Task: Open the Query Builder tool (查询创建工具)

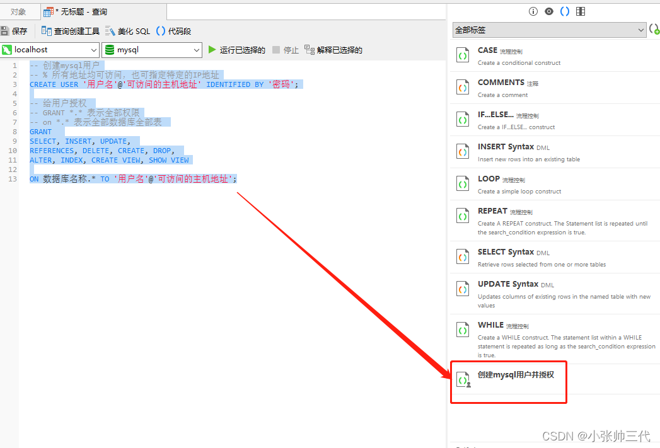Action: (x=71, y=31)
